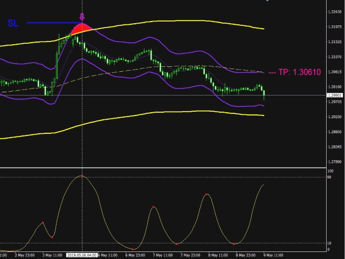Click time axis label 3 May 11:00
Viewport: 345px width, 259px height.
point(52,255)
